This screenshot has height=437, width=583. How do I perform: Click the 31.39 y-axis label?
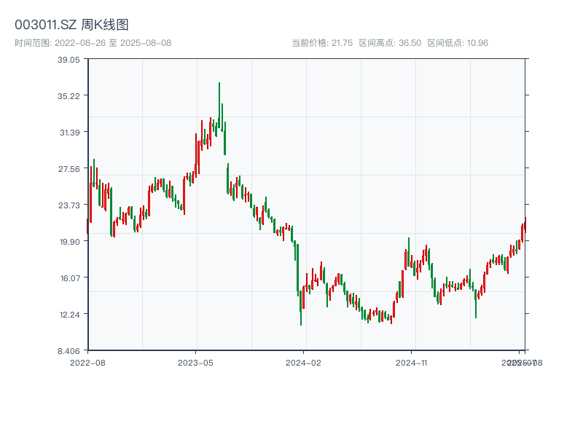pyautogui.click(x=69, y=133)
